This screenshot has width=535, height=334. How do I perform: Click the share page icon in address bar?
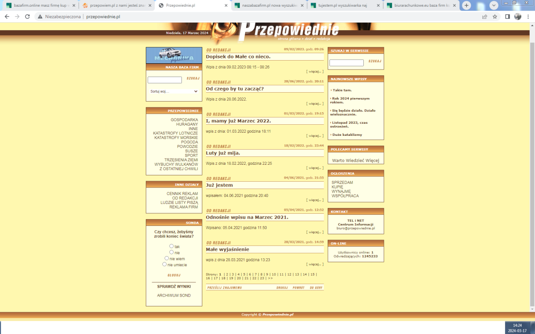tap(485, 16)
